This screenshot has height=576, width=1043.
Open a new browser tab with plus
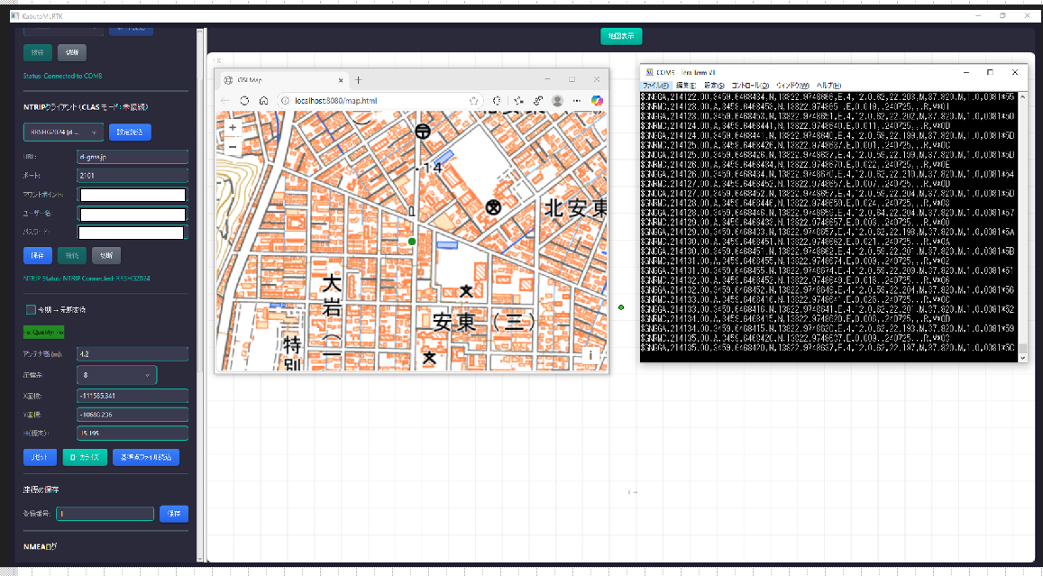coord(359,80)
